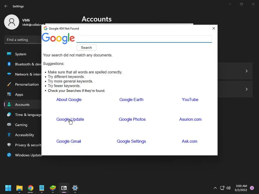Image resolution: width=259 pixels, height=194 pixels.
Task: Select Accounts in Settings sidebar
Action: point(23,105)
